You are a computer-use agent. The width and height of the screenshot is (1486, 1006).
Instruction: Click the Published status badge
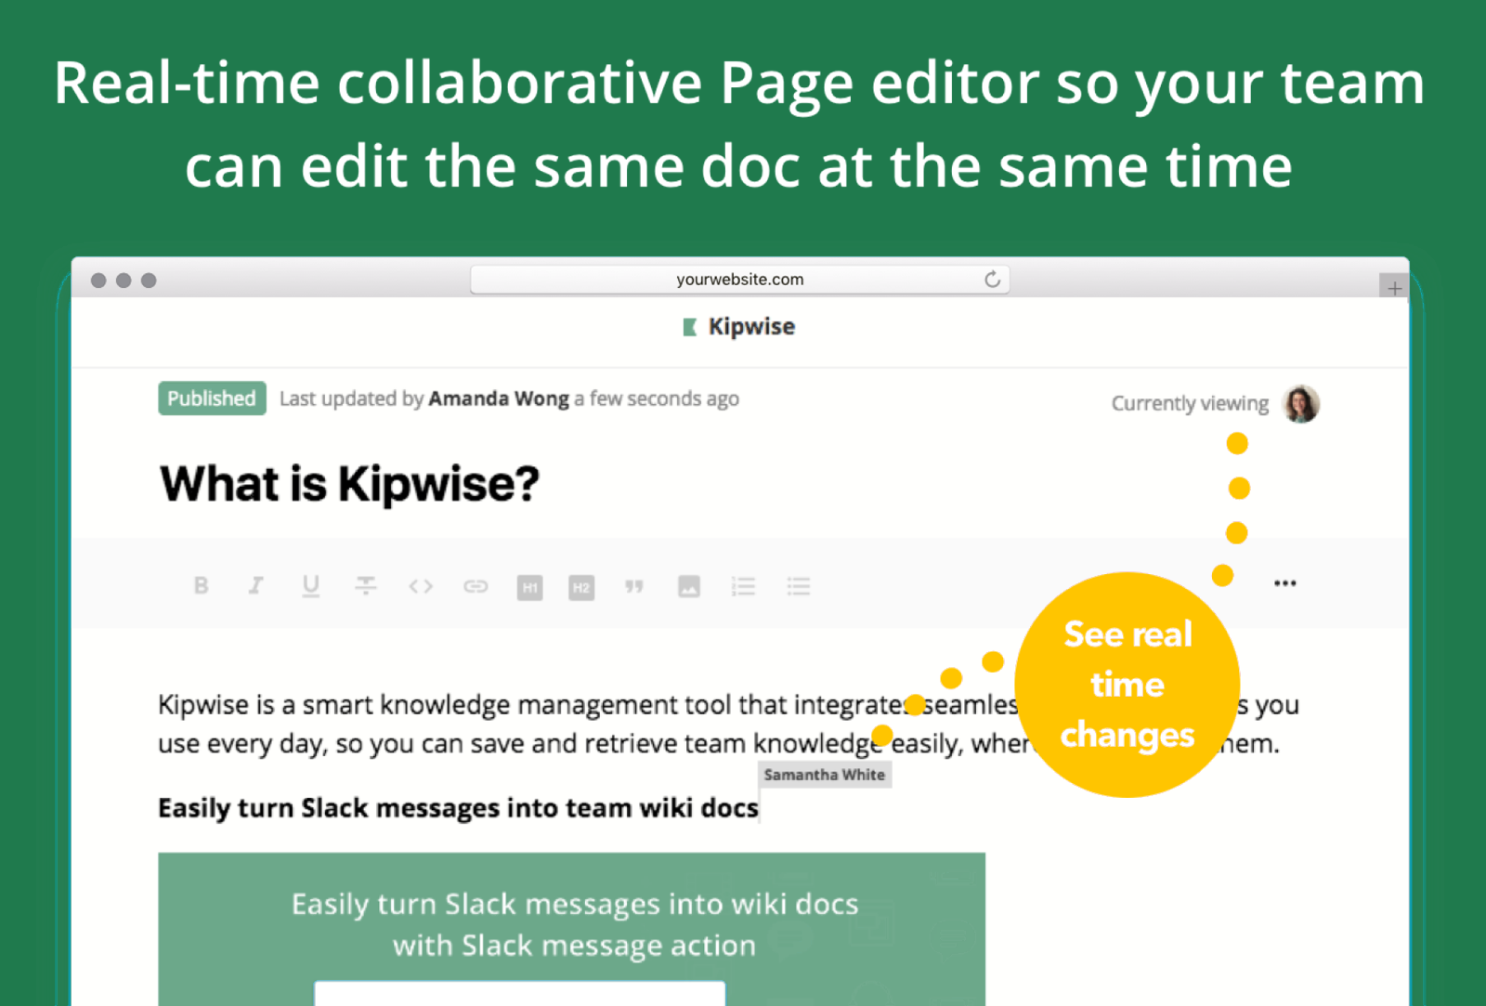click(212, 398)
